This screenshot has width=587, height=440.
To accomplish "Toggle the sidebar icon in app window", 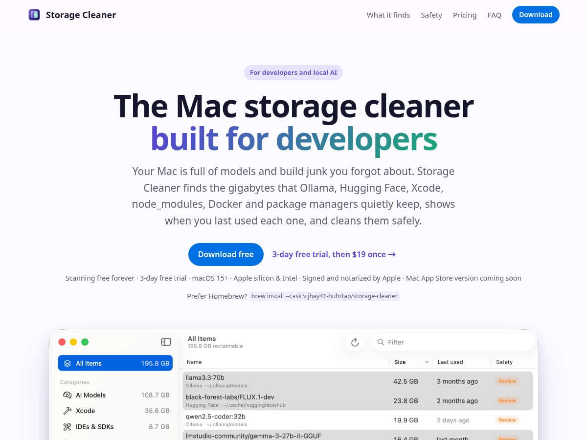I will click(166, 342).
